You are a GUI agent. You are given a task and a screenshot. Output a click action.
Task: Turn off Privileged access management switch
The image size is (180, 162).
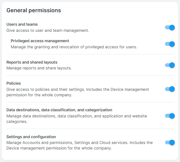click(x=170, y=44)
